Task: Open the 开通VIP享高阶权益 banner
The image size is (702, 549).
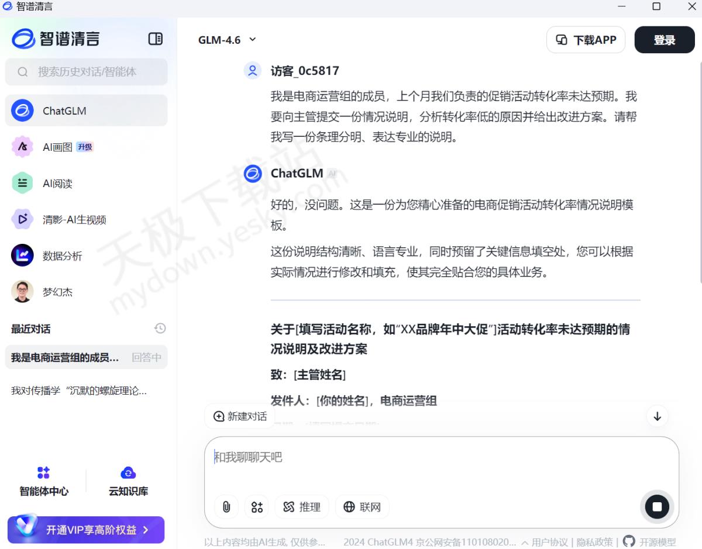Action: point(86,530)
